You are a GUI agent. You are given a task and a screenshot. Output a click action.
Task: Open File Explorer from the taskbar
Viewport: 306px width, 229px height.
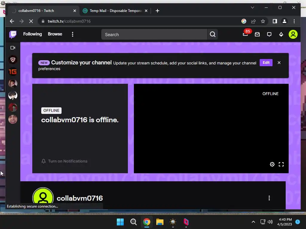(x=160, y=222)
